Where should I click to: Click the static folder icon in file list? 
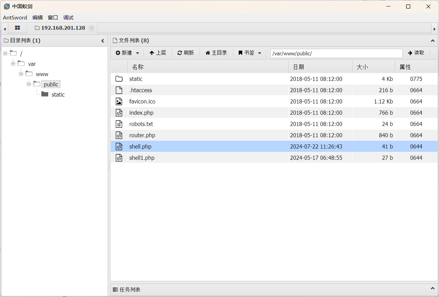pyautogui.click(x=119, y=79)
